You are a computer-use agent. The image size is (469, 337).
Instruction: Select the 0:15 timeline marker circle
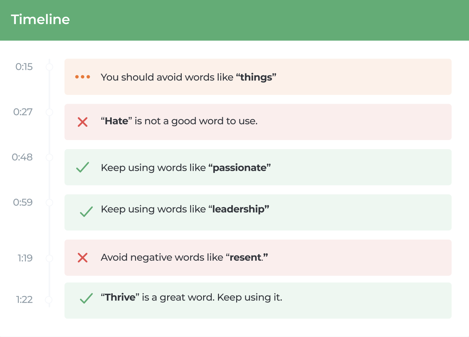pos(49,67)
